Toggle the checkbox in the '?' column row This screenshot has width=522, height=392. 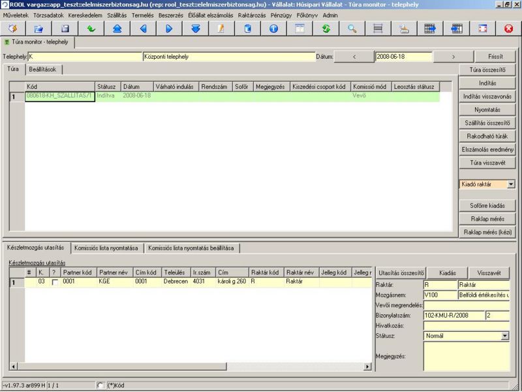(55, 282)
